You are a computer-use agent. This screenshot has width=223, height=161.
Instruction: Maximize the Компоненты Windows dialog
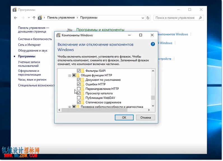141,35
